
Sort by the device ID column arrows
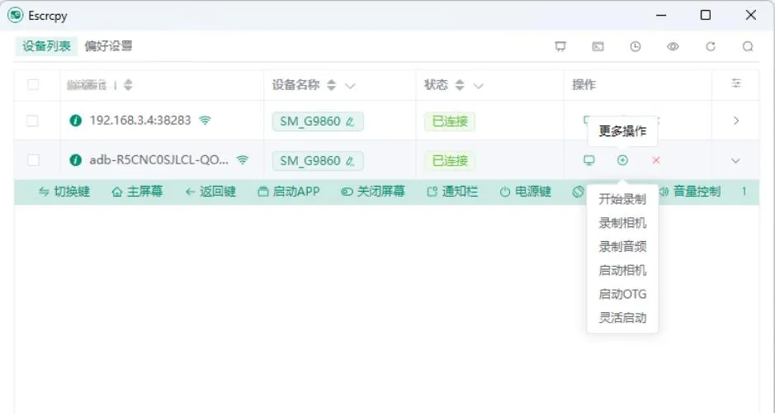coord(128,85)
